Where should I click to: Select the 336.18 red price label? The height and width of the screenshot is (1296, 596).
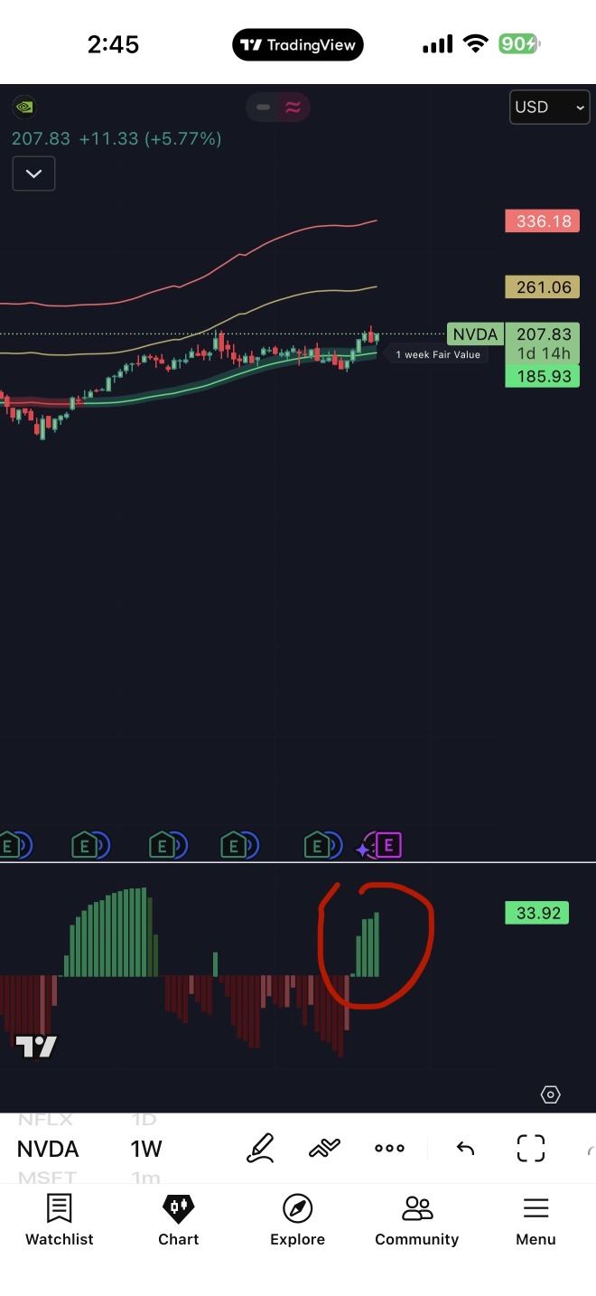543,221
